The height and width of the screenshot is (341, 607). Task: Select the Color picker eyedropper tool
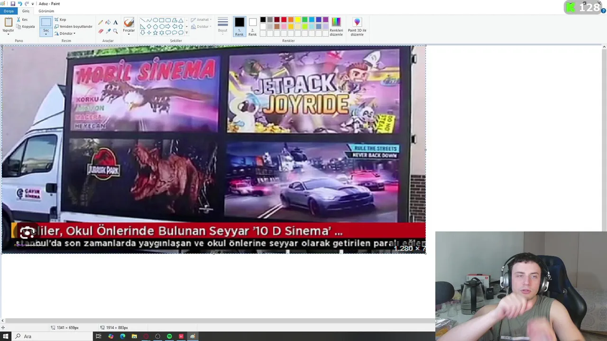[108, 31]
